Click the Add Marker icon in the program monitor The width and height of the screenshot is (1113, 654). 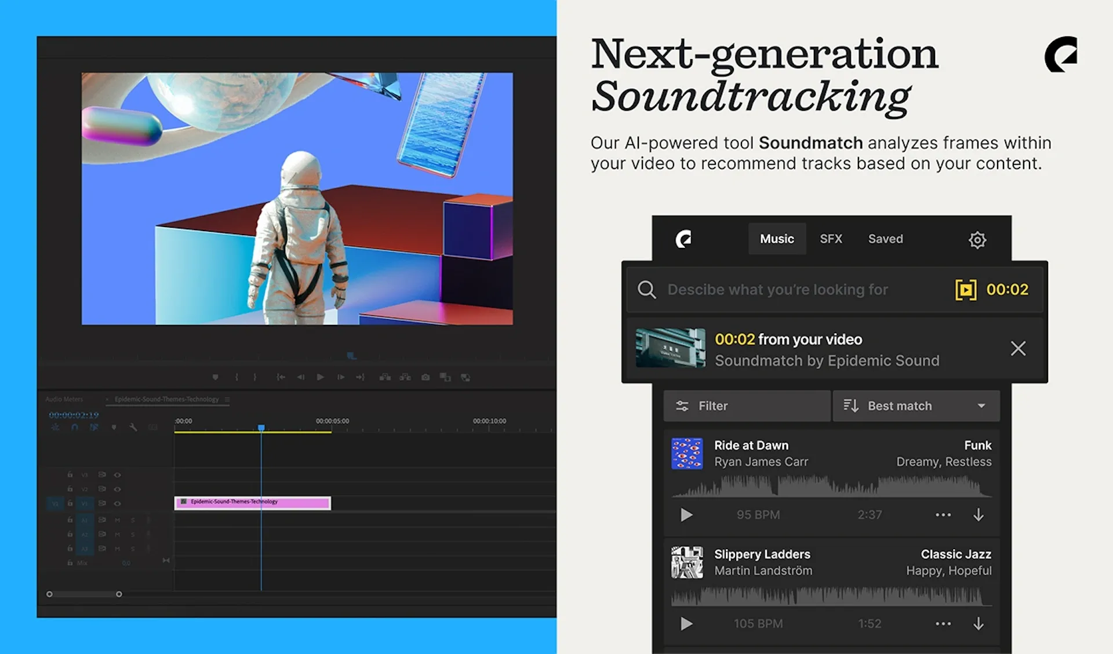click(x=215, y=377)
